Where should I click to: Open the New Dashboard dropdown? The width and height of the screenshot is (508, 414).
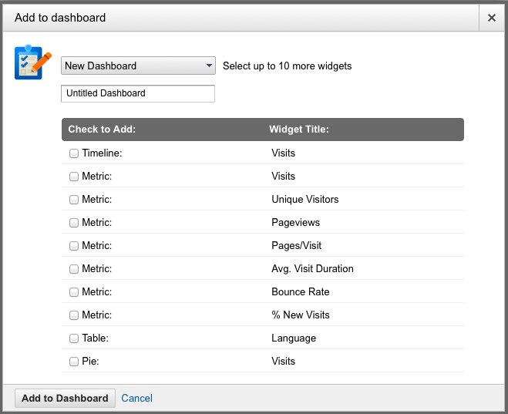138,66
